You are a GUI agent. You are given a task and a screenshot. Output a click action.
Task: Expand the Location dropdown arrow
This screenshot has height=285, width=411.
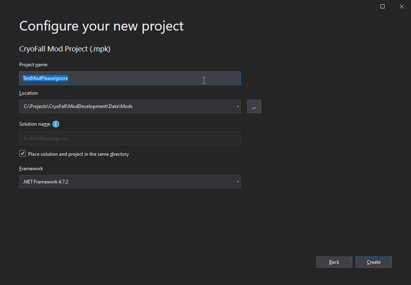[238, 106]
